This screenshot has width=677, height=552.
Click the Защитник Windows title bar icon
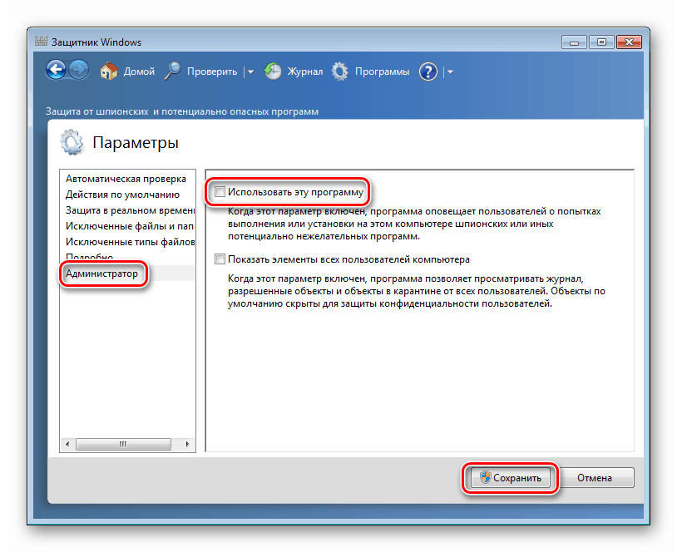pyautogui.click(x=41, y=42)
